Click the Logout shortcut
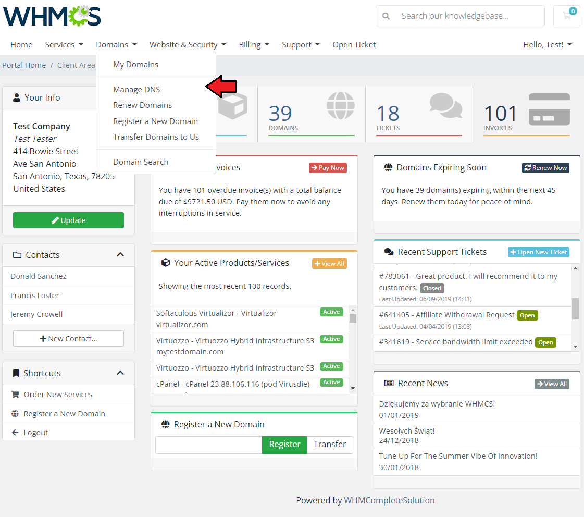The width and height of the screenshot is (584, 517). (x=68, y=433)
